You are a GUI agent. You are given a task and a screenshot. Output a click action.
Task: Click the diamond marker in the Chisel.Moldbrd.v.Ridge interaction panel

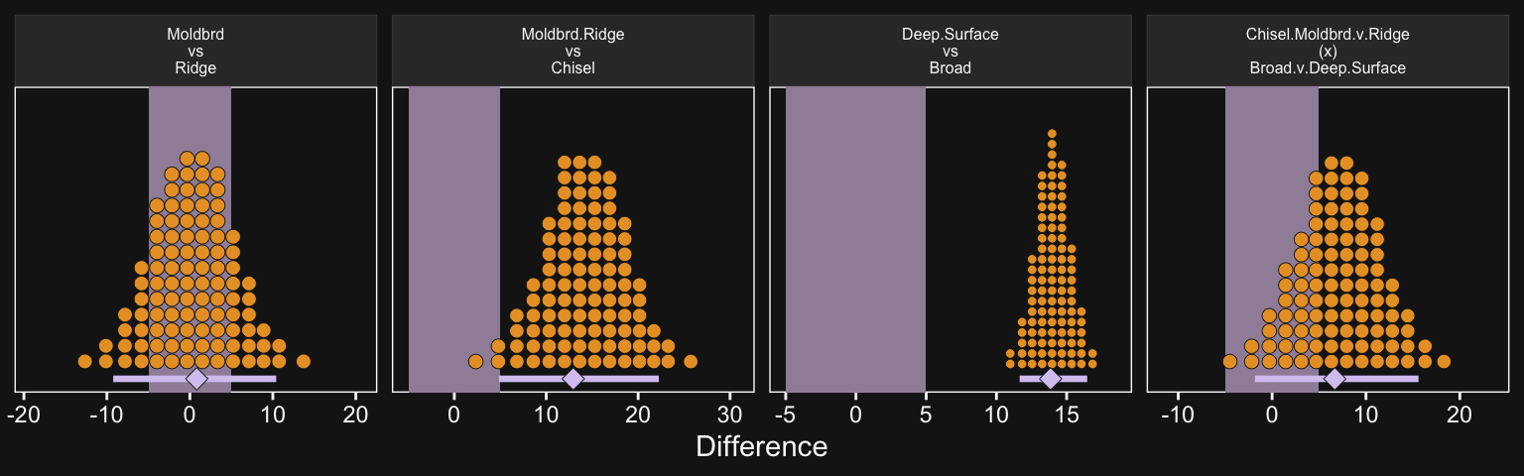coord(1334,379)
